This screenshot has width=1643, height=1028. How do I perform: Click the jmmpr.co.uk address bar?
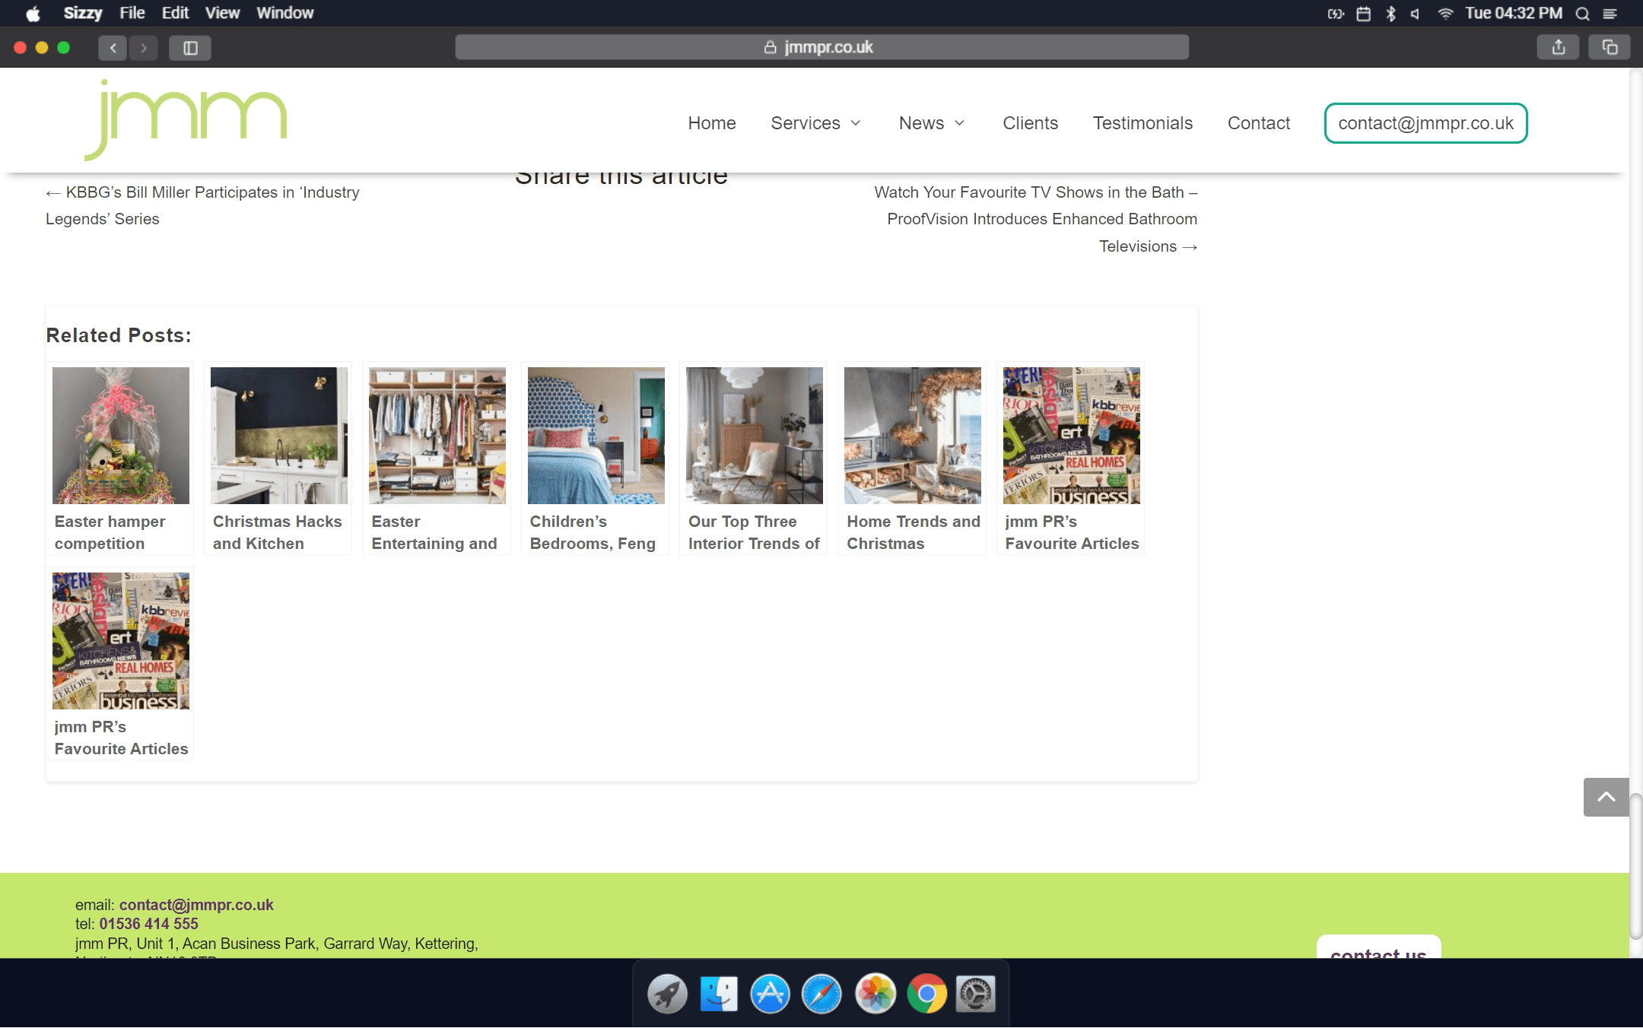coord(821,47)
